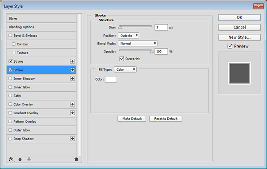Viewport: 267px width, 169px height.
Task: Click the stroke Size slider handle
Action: click(x=120, y=28)
